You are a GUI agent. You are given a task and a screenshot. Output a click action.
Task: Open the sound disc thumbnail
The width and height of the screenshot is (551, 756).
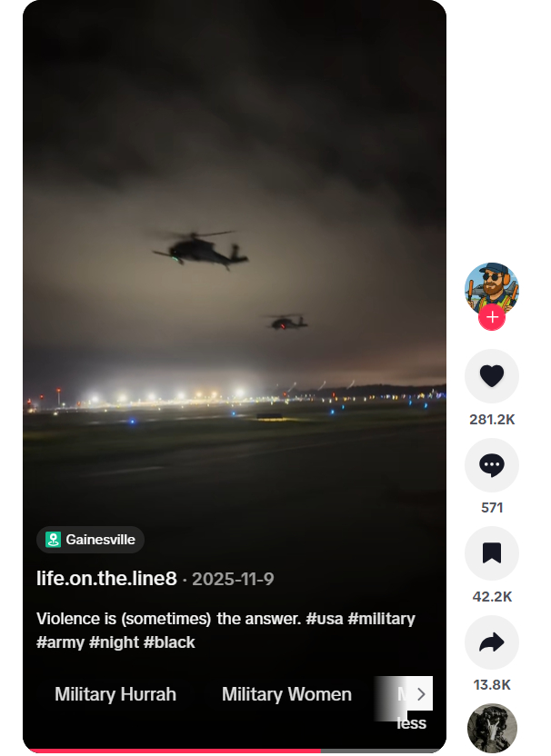click(492, 728)
